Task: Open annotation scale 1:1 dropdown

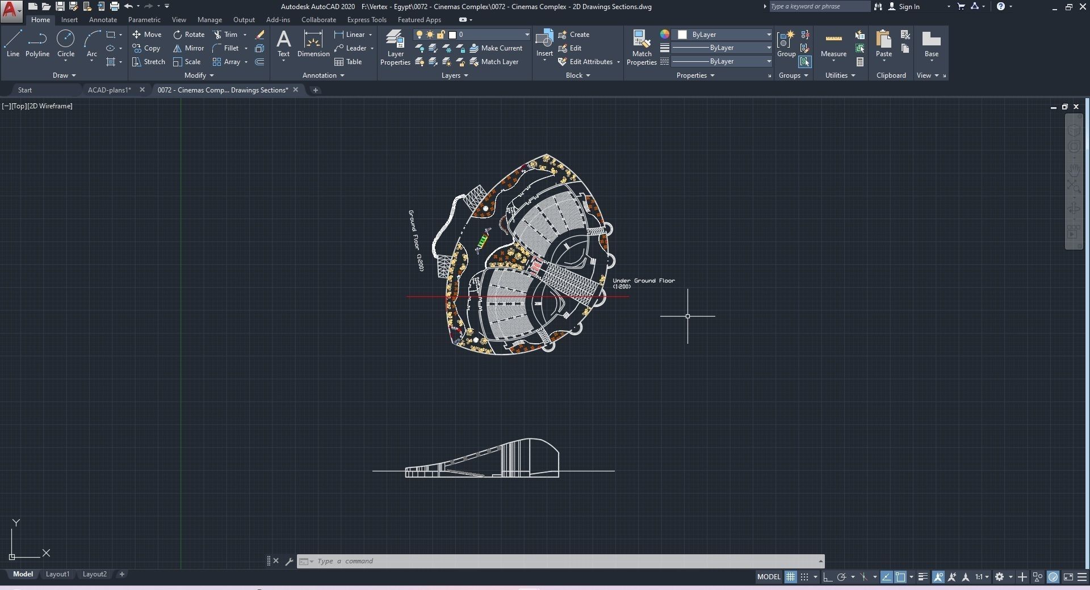Action: [982, 577]
